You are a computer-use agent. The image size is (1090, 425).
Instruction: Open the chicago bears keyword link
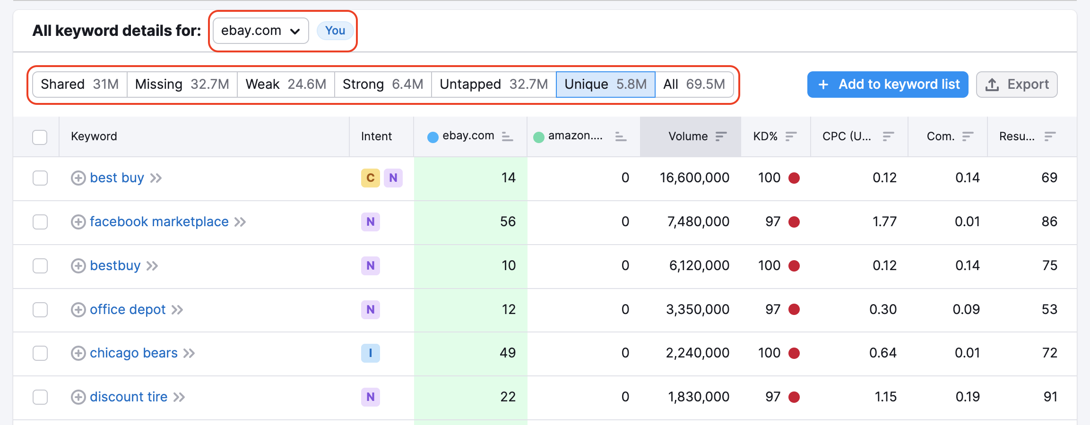(134, 353)
